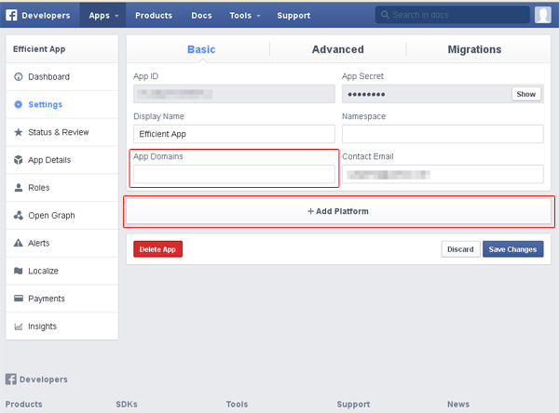Viewport: 559px width, 413px height.
Task: Click the Contact Email input field
Action: coord(443,174)
